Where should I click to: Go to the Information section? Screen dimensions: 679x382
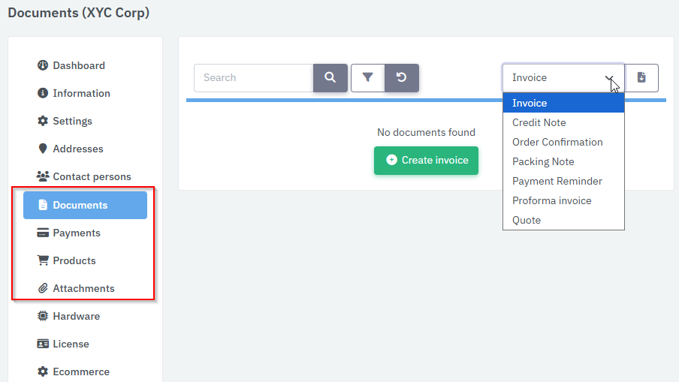click(81, 93)
